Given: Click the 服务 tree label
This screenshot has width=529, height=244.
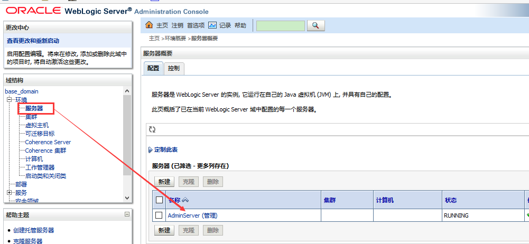Looking at the screenshot, I should pyautogui.click(x=21, y=193).
